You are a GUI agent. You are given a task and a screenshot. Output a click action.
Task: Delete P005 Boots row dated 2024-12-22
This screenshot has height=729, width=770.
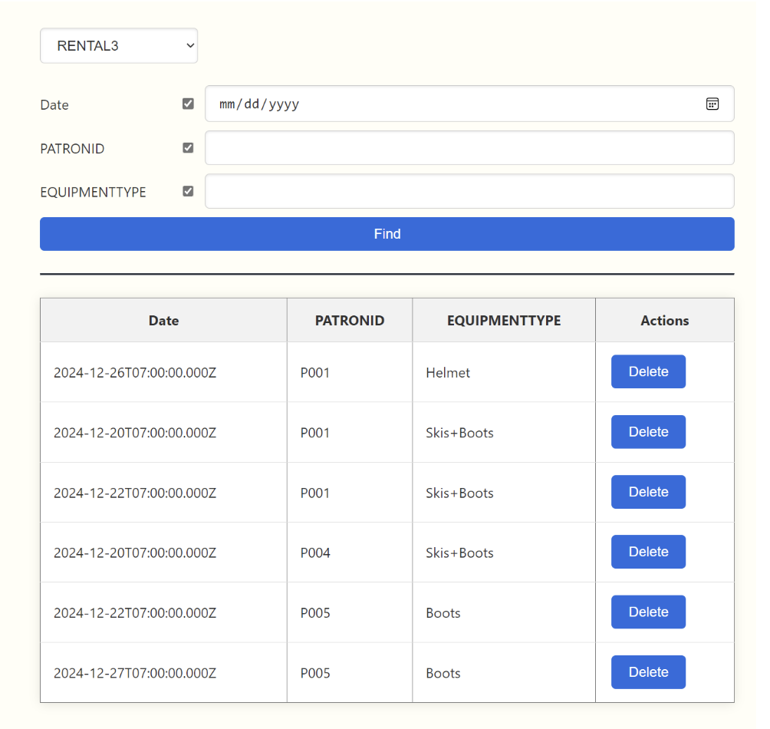pyautogui.click(x=648, y=612)
